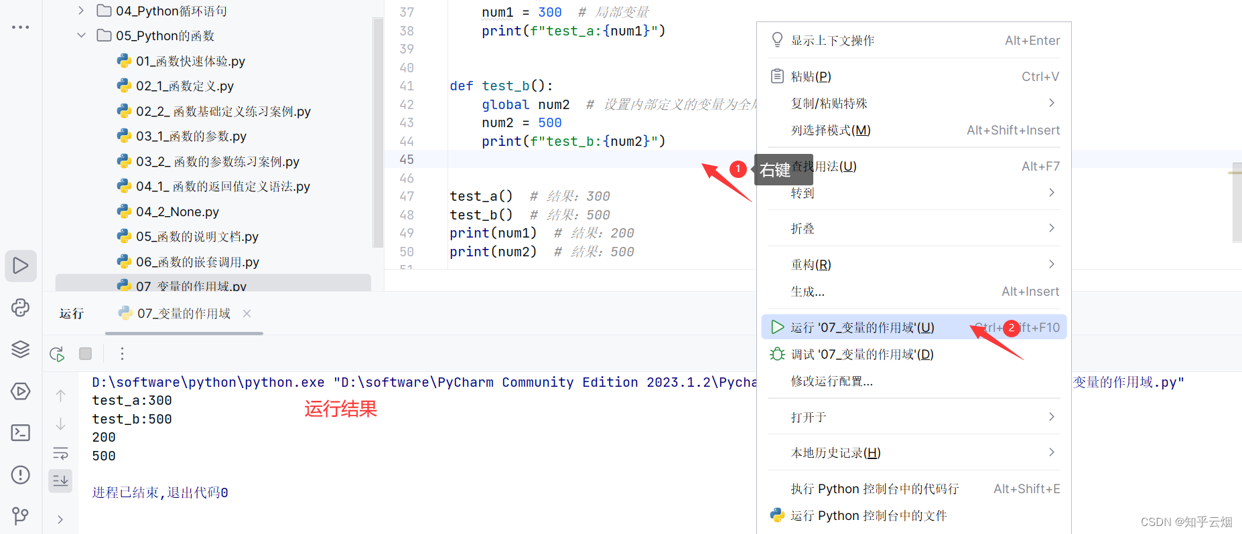The height and width of the screenshot is (534, 1242).
Task: Toggle soft-wrap in the run console
Action: pos(60,453)
